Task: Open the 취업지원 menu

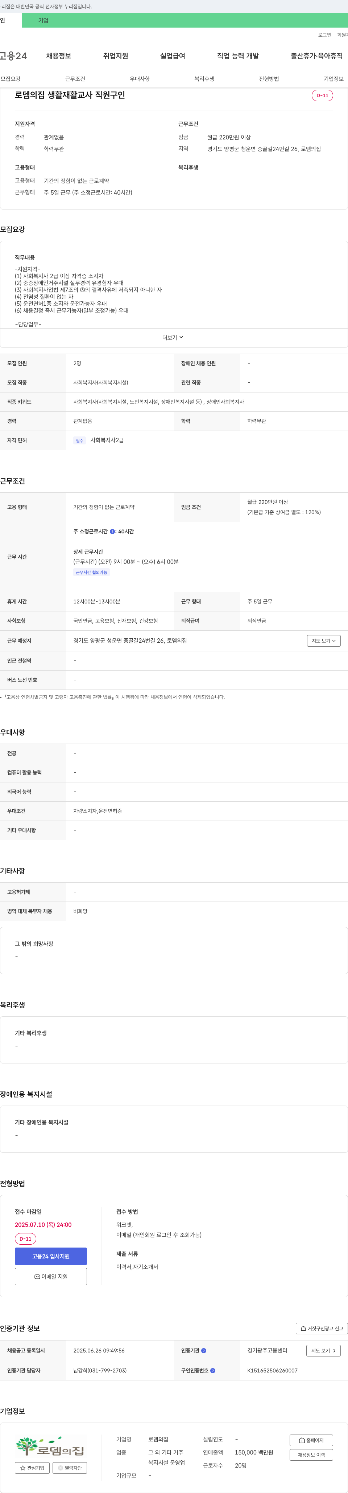Action: tap(116, 56)
